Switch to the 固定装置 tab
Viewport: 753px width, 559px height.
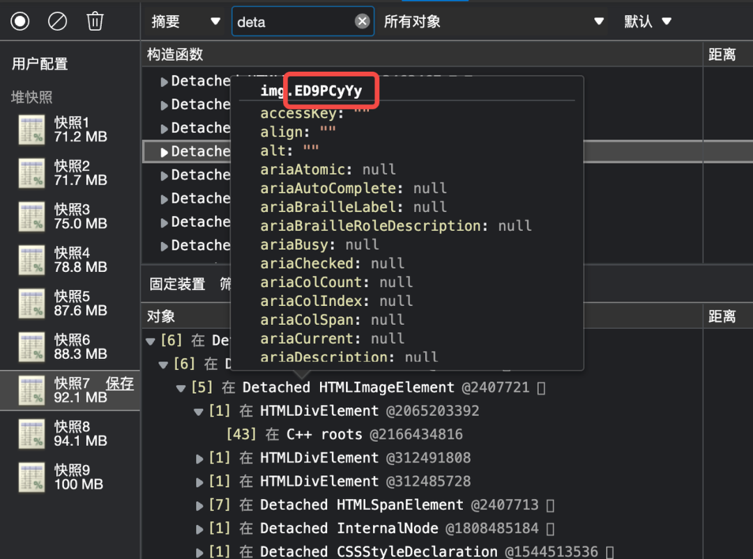(x=177, y=284)
